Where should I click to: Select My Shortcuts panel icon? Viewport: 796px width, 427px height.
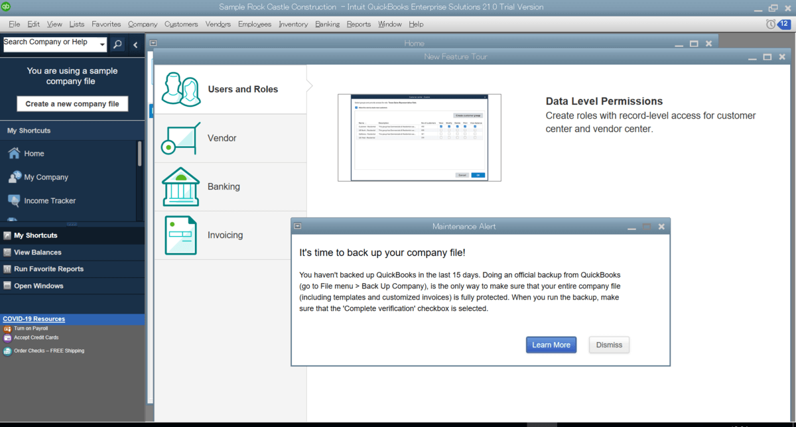click(7, 235)
